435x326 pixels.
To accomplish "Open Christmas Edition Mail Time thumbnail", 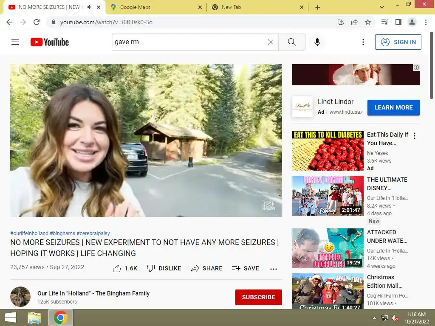I will click(x=328, y=291).
